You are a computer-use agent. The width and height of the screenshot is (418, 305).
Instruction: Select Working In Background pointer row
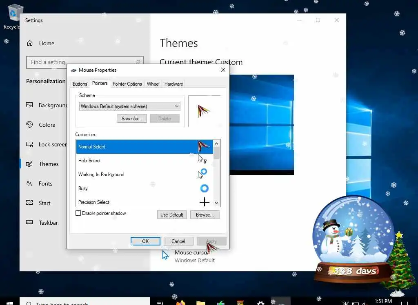point(145,175)
